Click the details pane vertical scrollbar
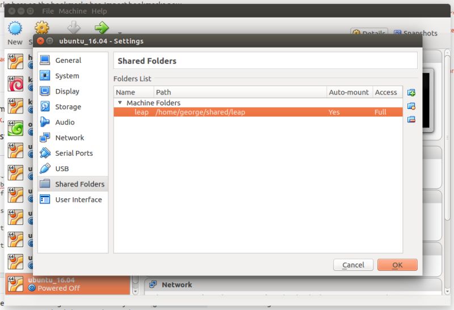This screenshot has height=310, width=454. click(x=447, y=139)
